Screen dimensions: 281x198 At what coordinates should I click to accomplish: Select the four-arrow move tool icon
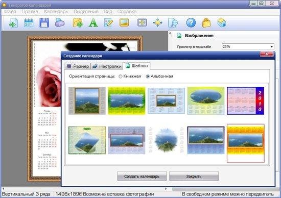click(157, 23)
